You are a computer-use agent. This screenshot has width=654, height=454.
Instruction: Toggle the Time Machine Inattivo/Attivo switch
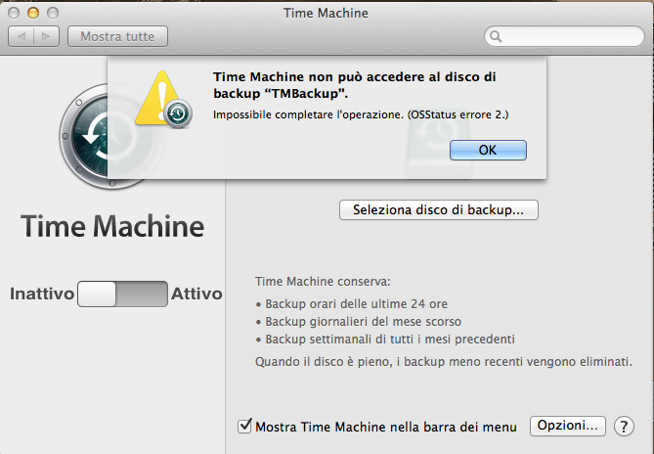(x=122, y=294)
